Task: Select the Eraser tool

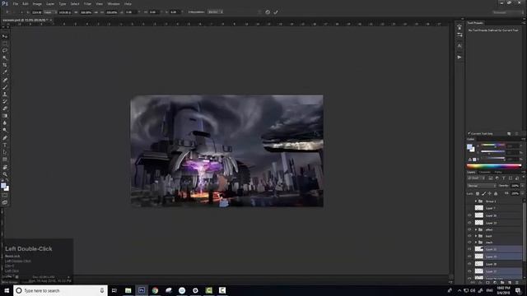Action: tap(5, 109)
